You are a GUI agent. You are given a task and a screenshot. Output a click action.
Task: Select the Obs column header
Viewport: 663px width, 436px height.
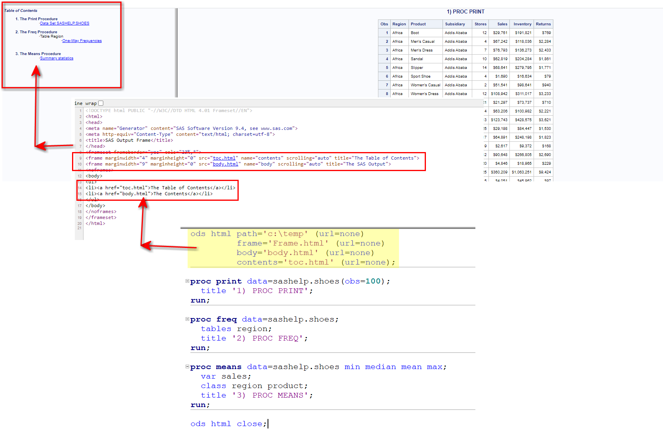pos(384,24)
